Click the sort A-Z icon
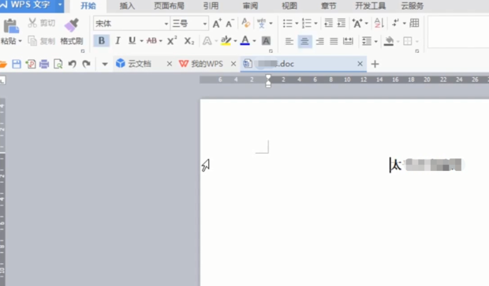 click(379, 23)
